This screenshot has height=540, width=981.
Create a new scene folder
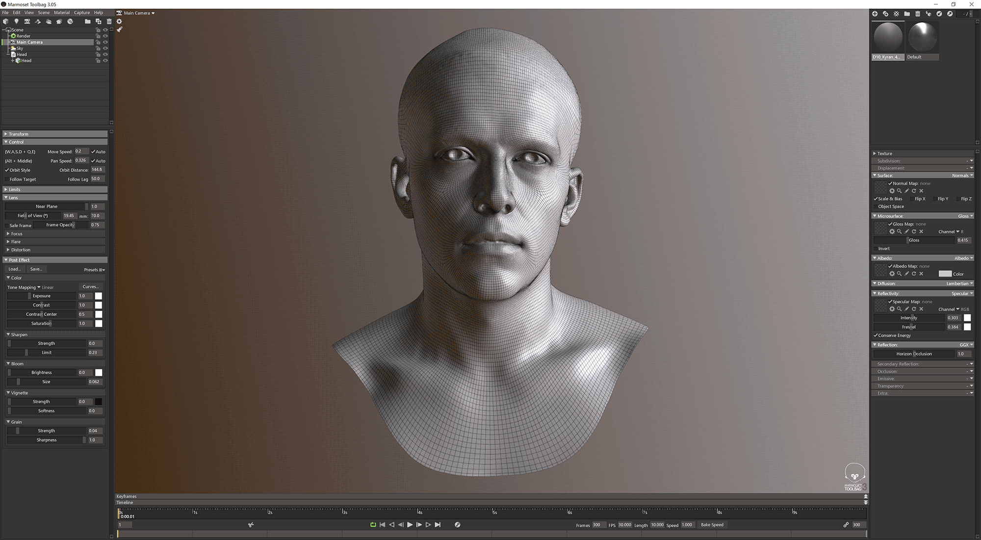point(87,22)
